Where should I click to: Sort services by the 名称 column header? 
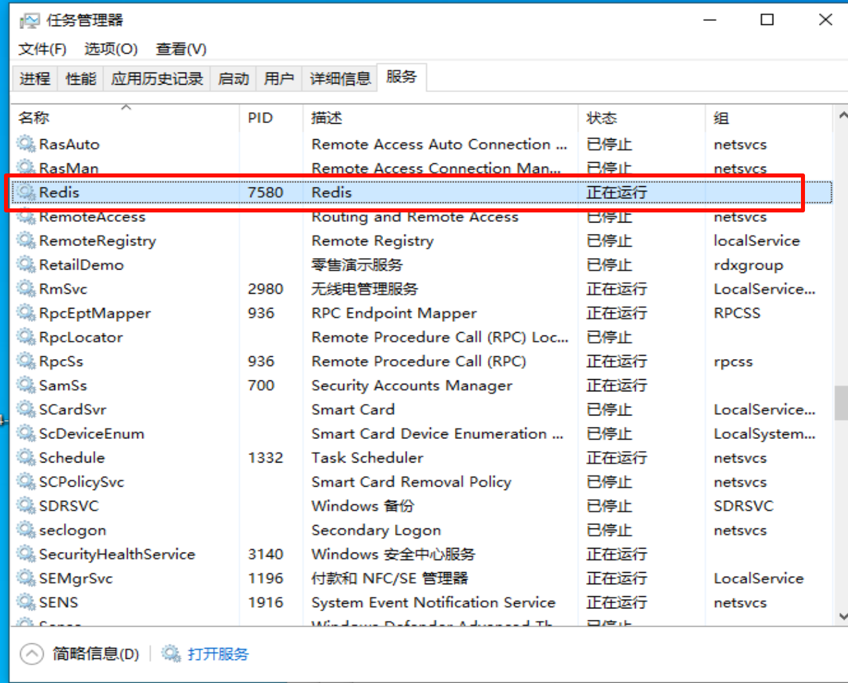pyautogui.click(x=126, y=118)
